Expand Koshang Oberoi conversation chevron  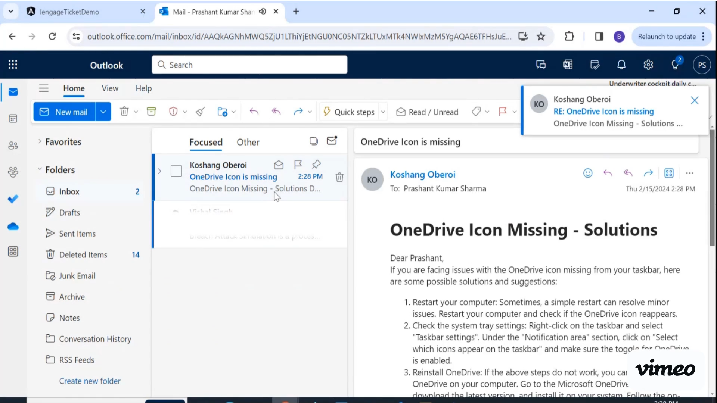tap(159, 171)
